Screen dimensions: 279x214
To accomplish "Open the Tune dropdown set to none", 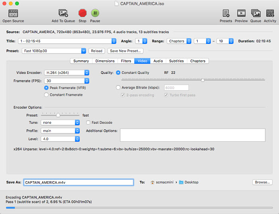I will pos(60,123).
